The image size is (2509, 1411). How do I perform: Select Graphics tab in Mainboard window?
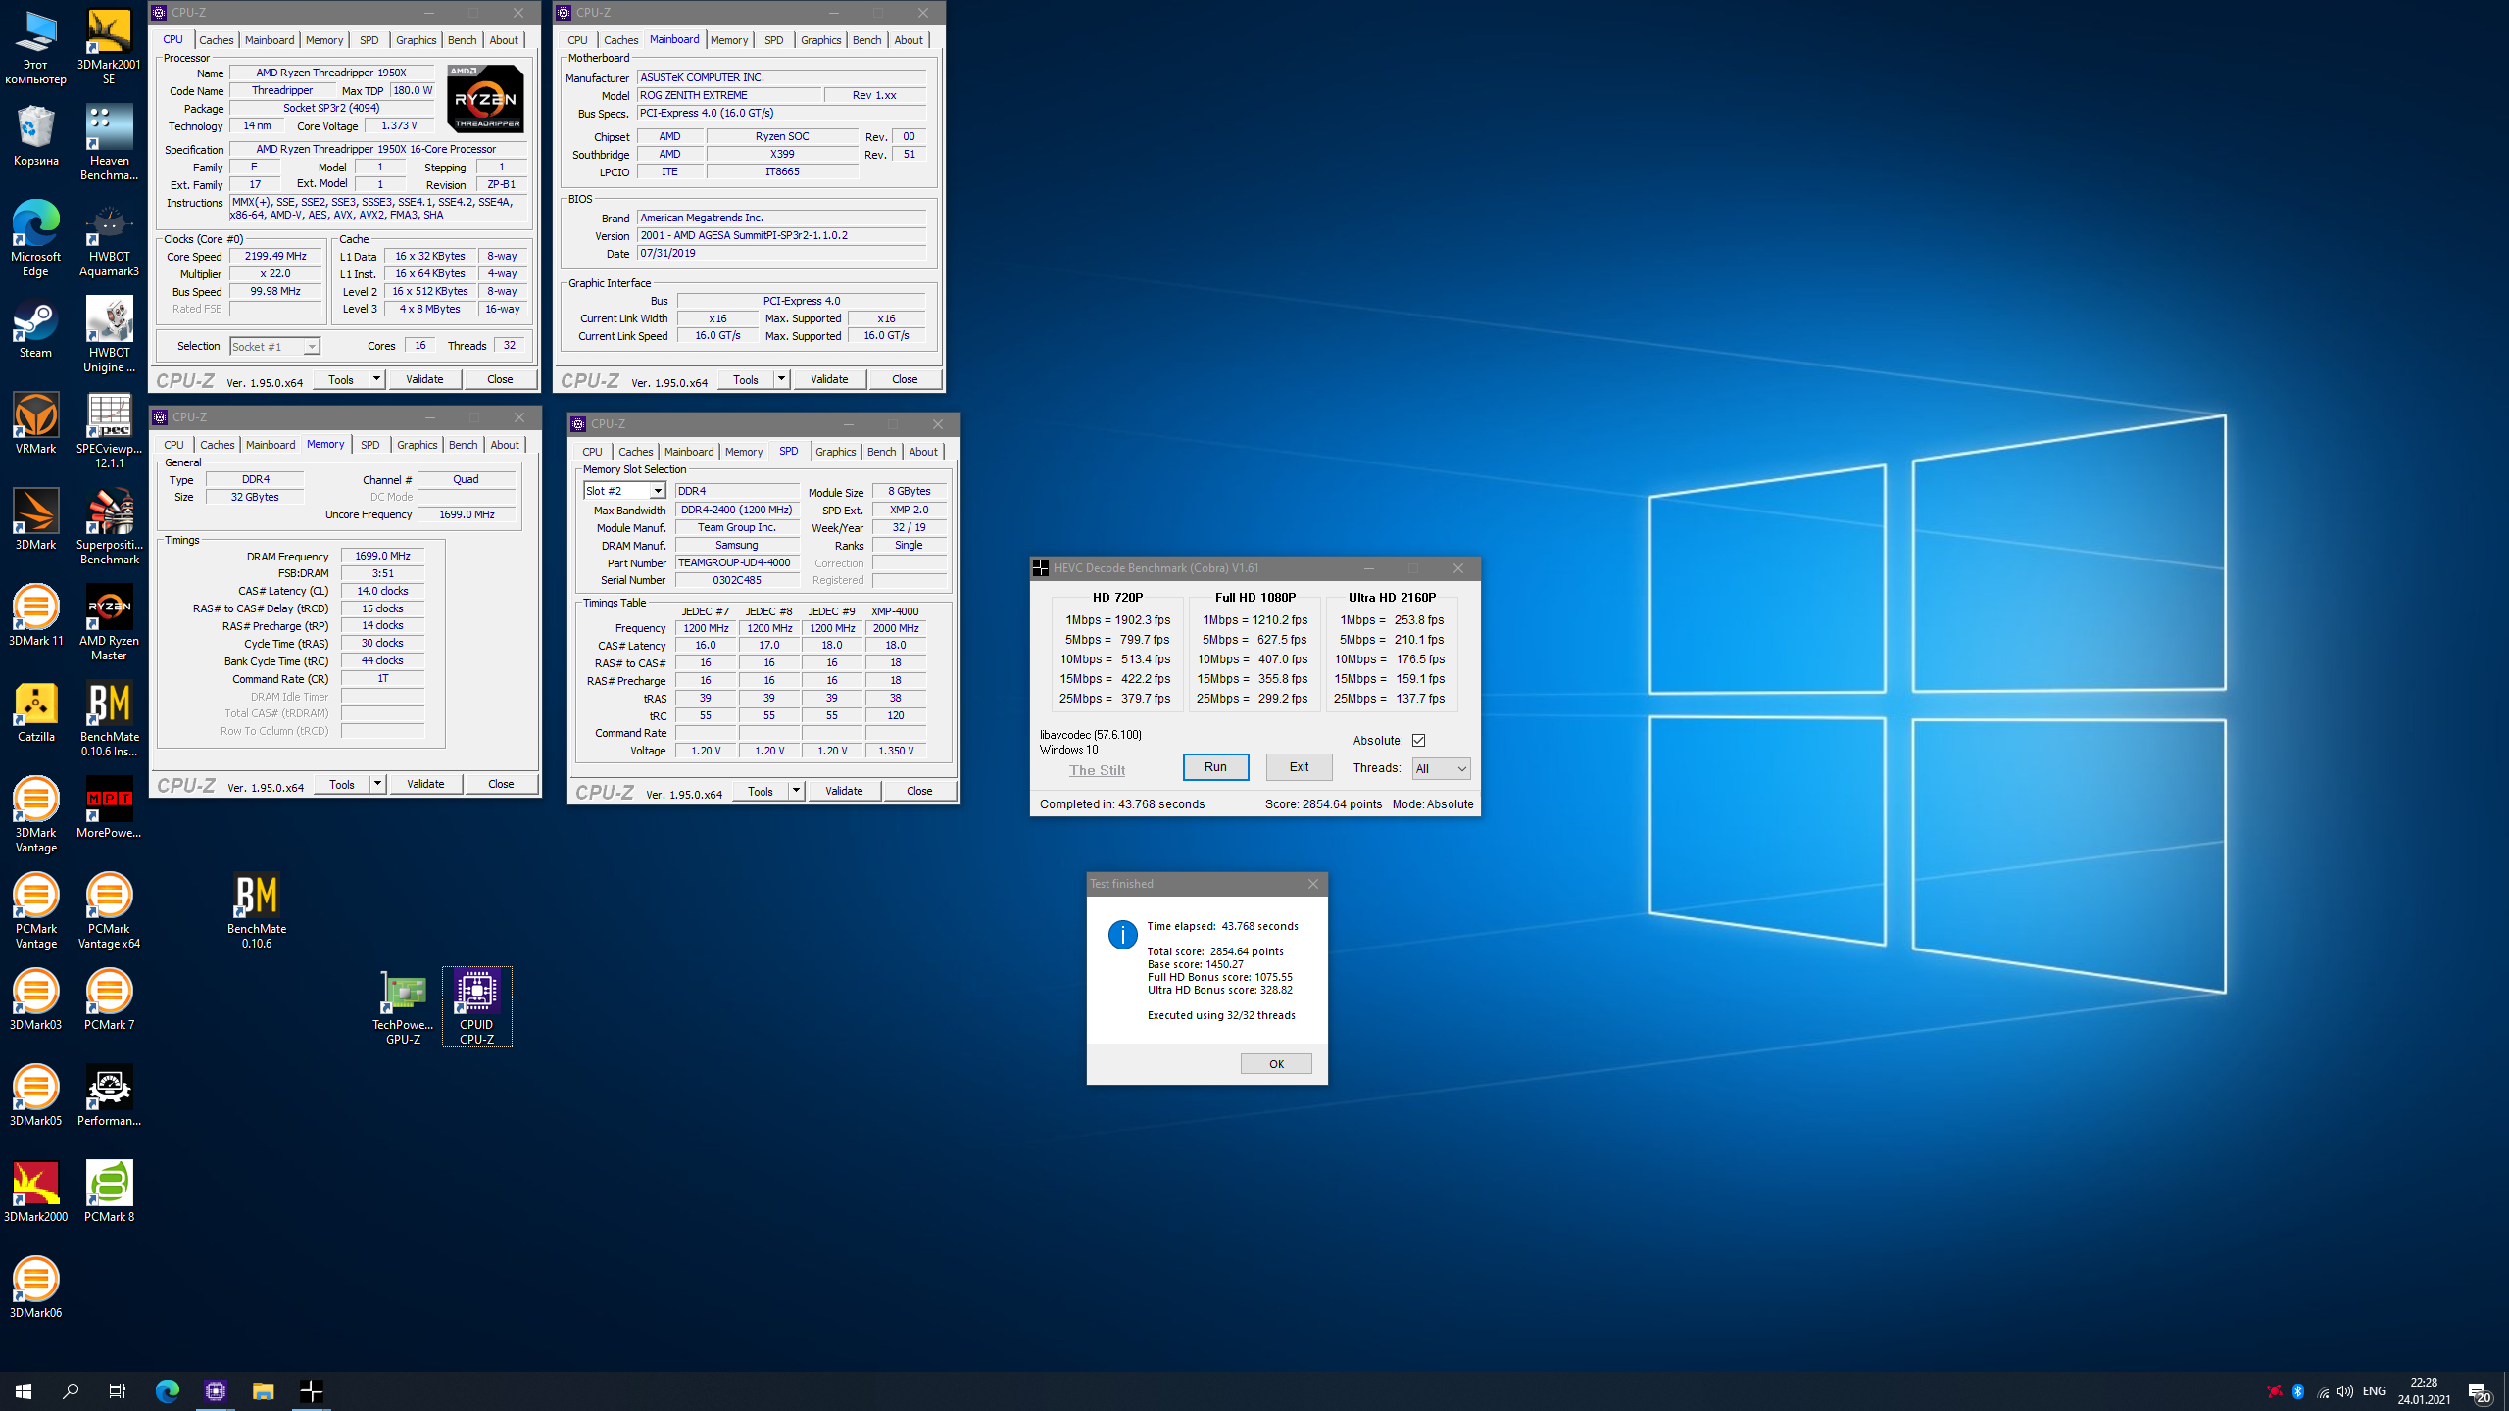click(820, 40)
